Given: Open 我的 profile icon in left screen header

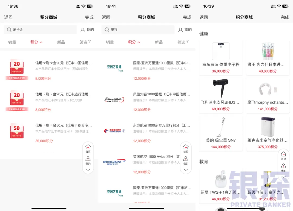Looking at the screenshot, I should click(x=83, y=30).
